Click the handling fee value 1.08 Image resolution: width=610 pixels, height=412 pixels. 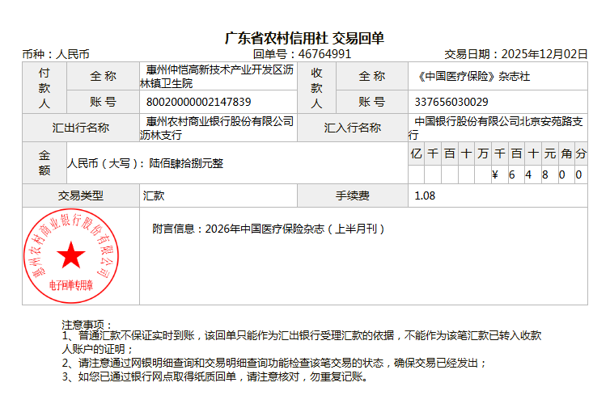pyautogui.click(x=425, y=195)
